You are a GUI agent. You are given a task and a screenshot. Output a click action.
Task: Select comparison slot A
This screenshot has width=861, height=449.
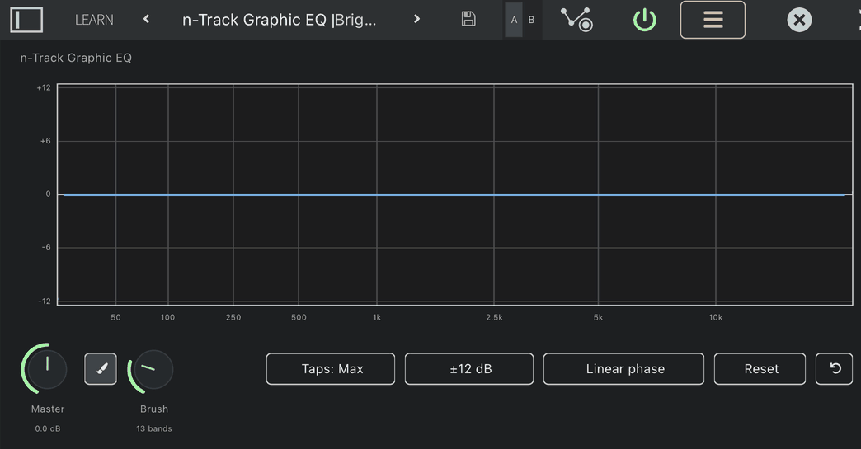click(514, 20)
